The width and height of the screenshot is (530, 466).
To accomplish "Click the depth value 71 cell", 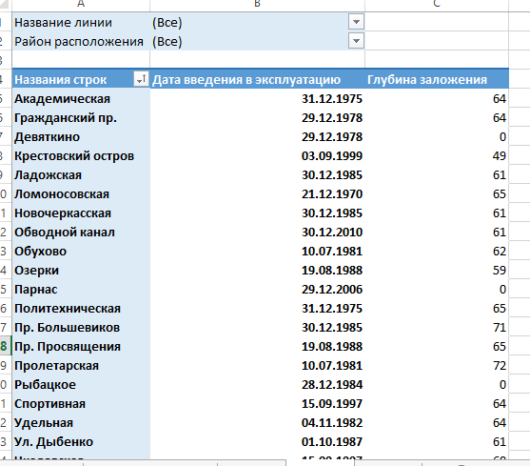I will (437, 328).
